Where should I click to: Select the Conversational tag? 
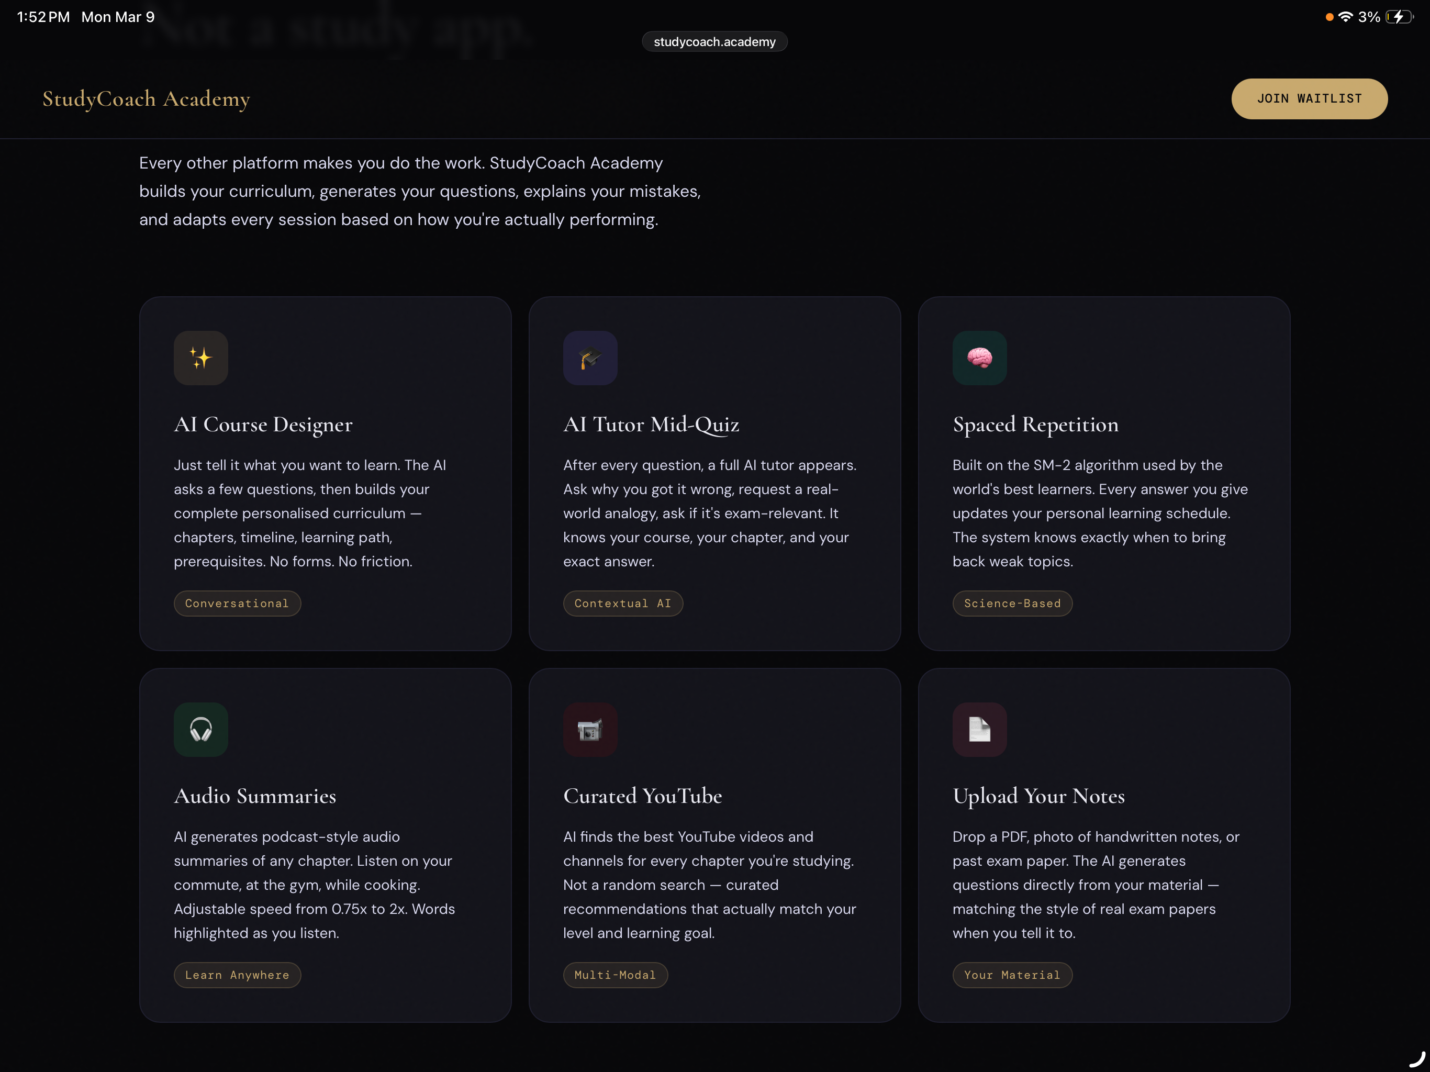(x=237, y=603)
